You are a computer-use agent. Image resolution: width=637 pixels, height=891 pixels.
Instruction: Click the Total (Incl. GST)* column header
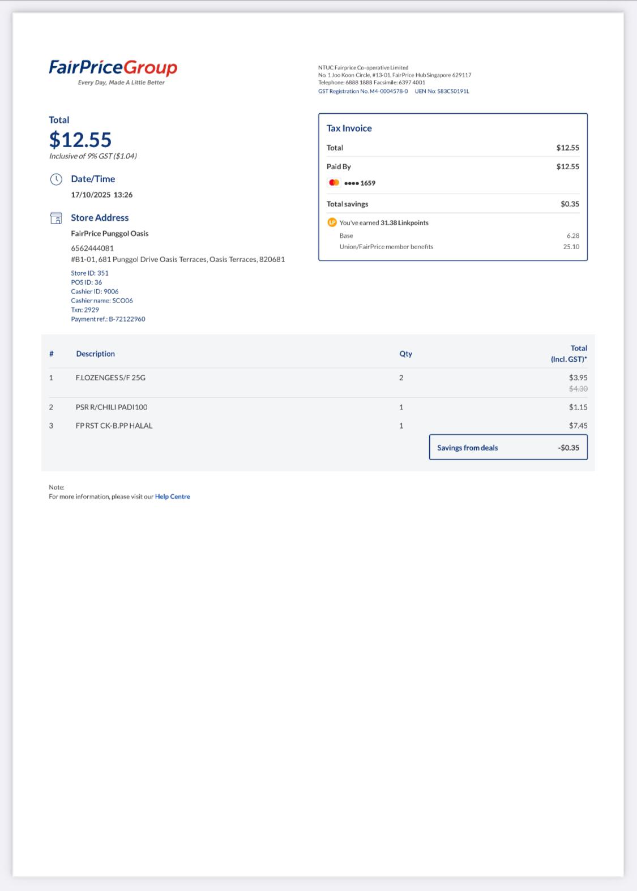[569, 354]
